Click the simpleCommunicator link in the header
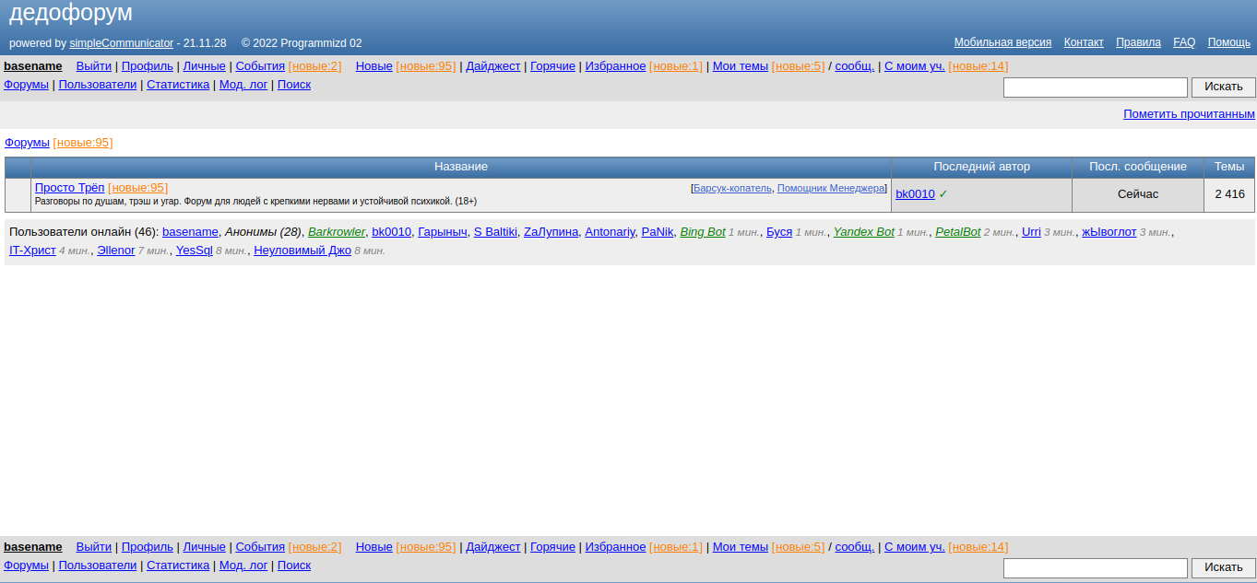This screenshot has height=583, width=1257. coord(121,43)
